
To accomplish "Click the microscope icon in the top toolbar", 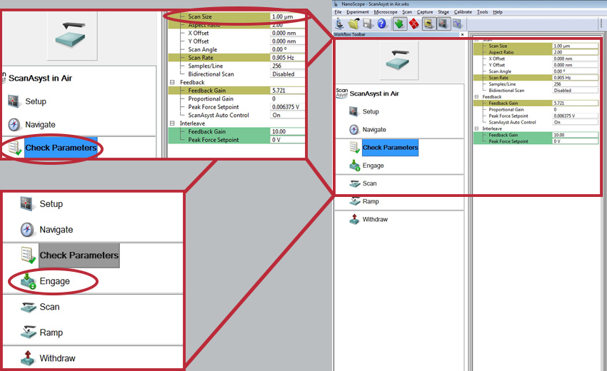I will 339,24.
